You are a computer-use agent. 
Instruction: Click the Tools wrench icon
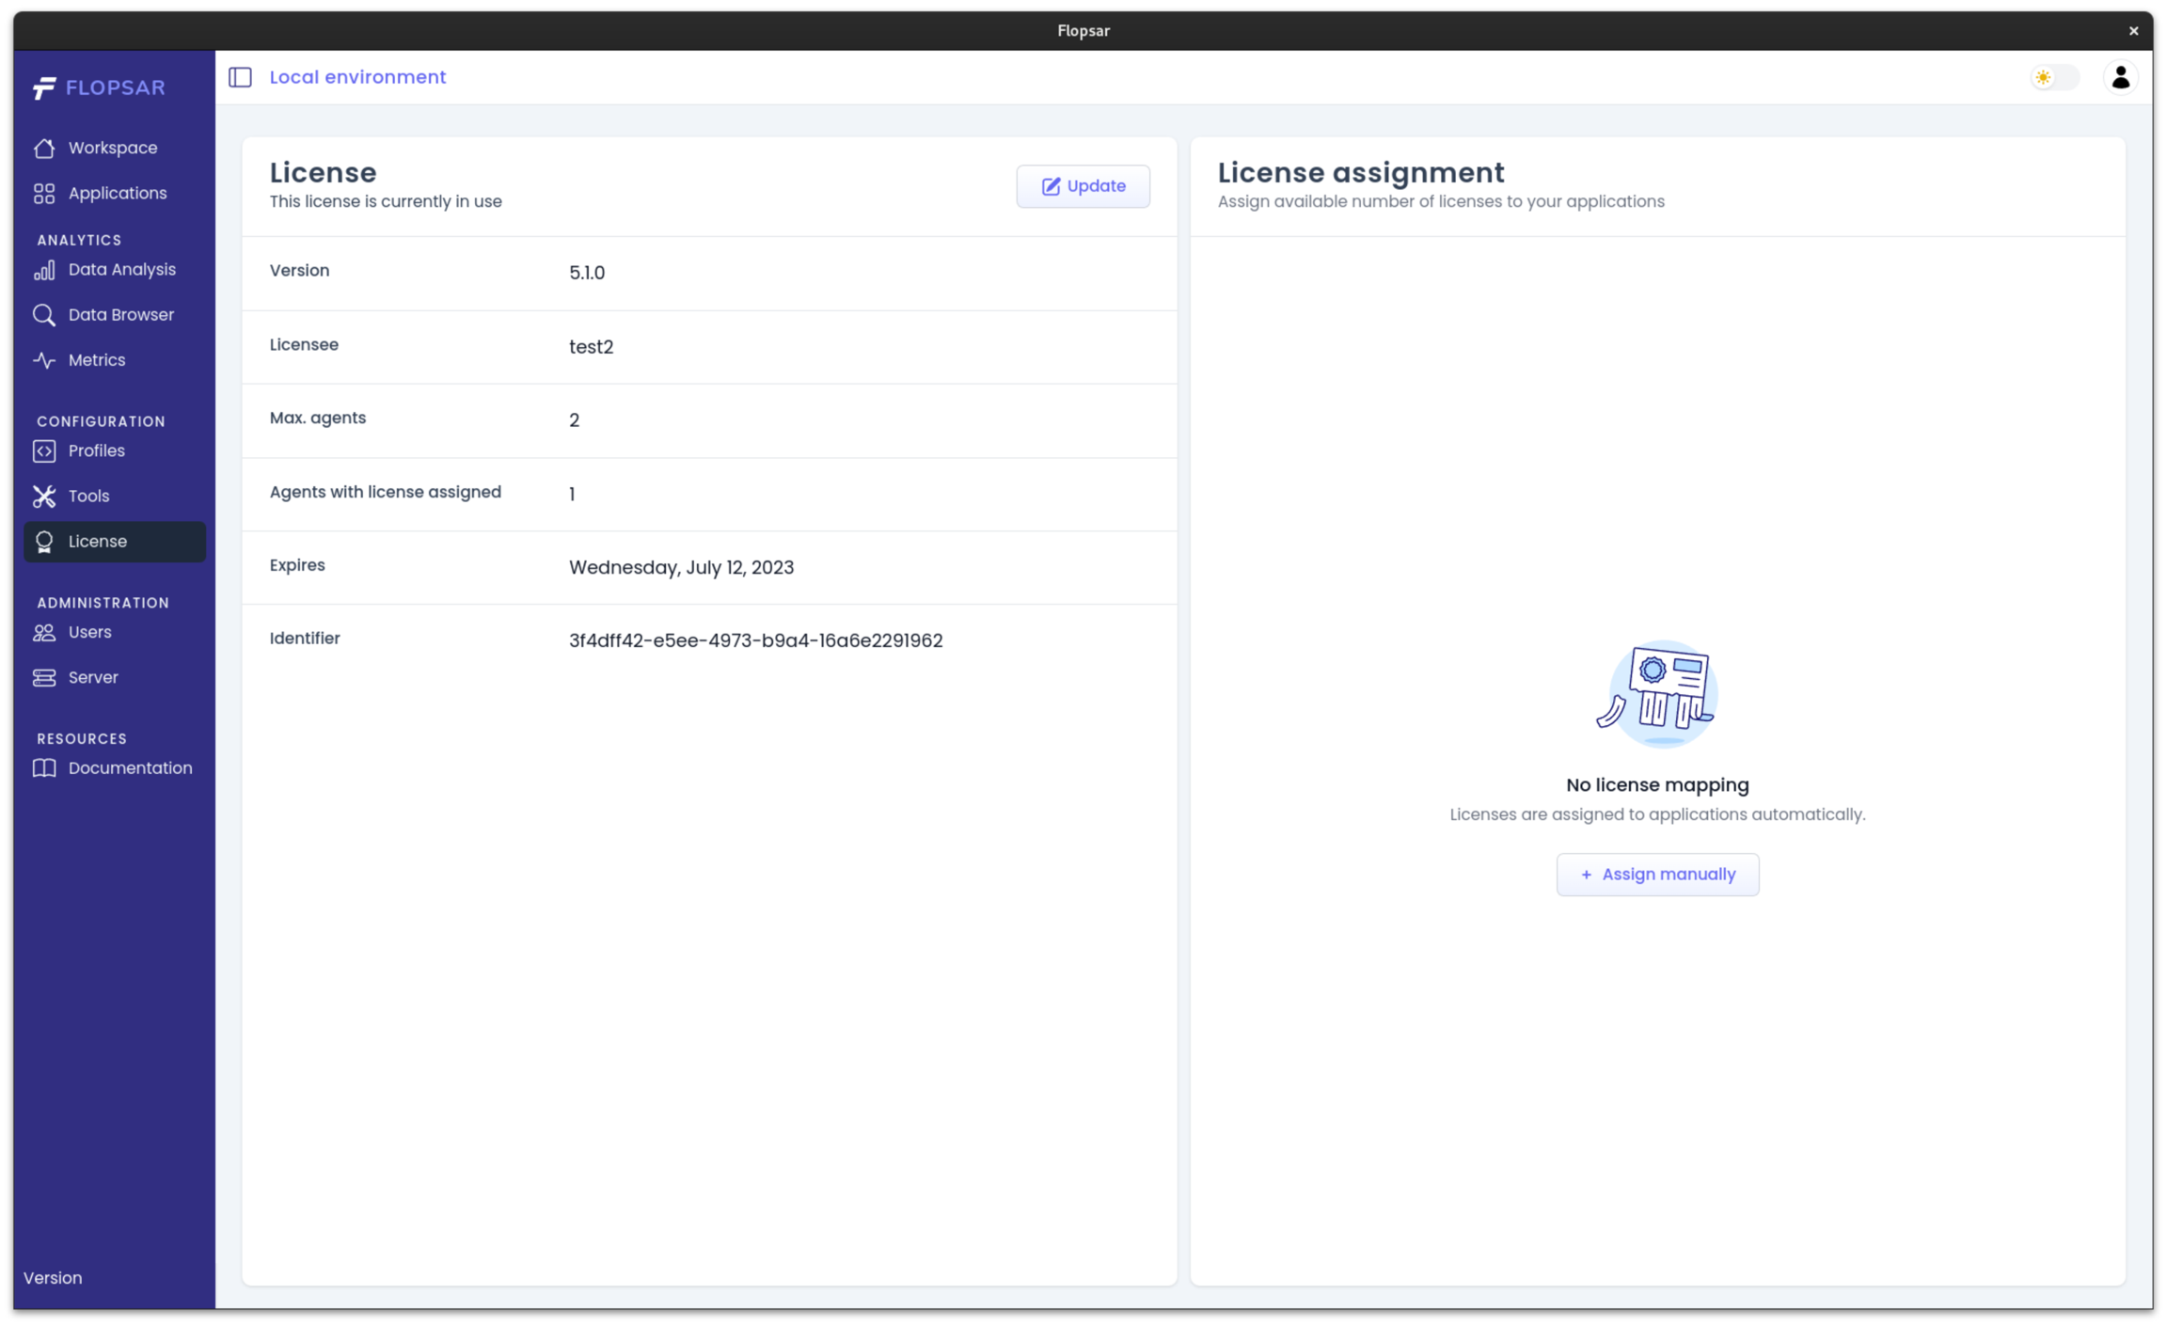pos(44,497)
